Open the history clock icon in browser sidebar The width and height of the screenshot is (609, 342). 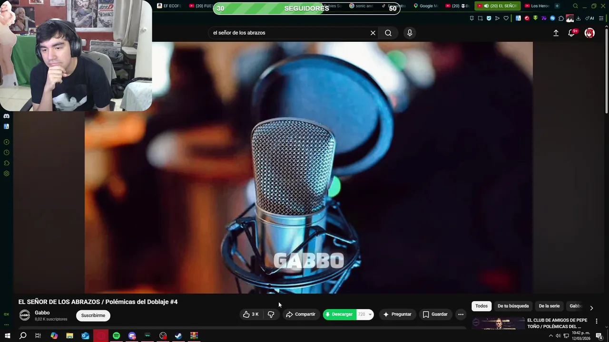pos(6,152)
